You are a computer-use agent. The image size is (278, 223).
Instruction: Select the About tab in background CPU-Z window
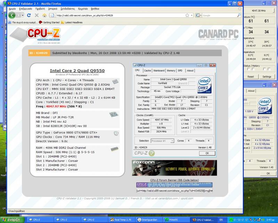(251, 91)
